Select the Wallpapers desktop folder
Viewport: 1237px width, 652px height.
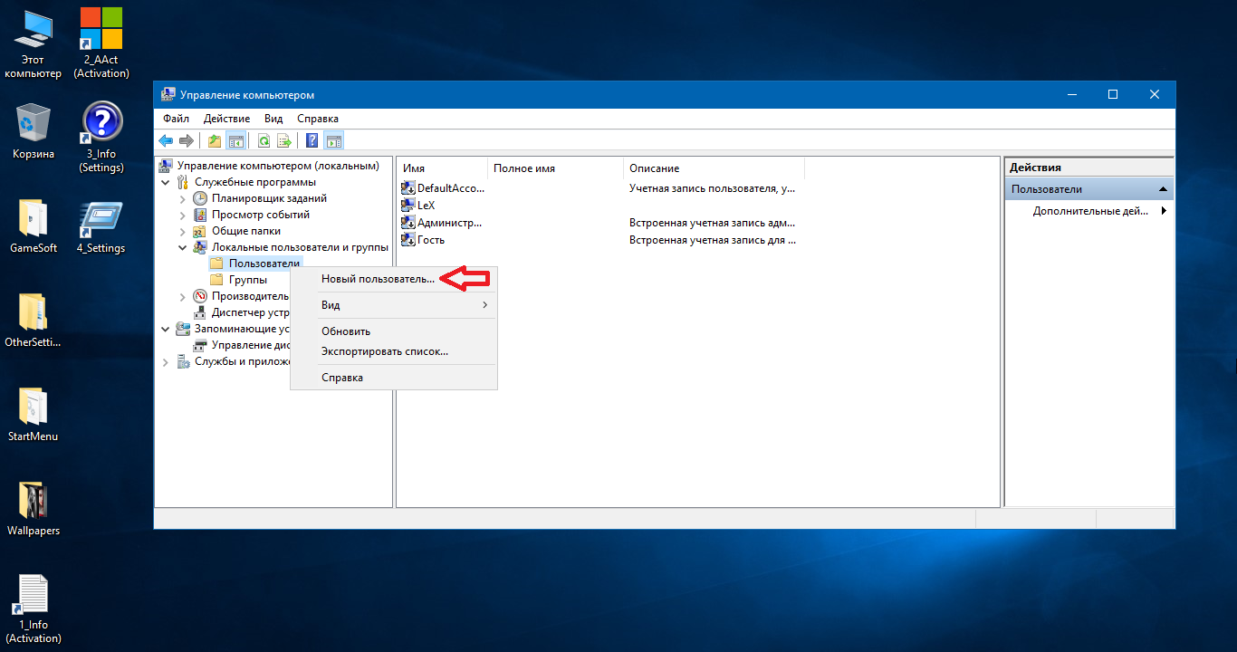click(34, 508)
